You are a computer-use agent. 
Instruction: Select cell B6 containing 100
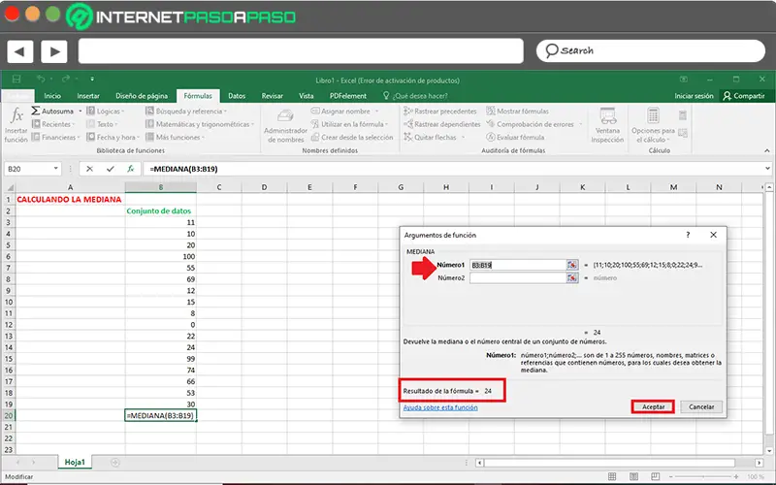tap(161, 256)
